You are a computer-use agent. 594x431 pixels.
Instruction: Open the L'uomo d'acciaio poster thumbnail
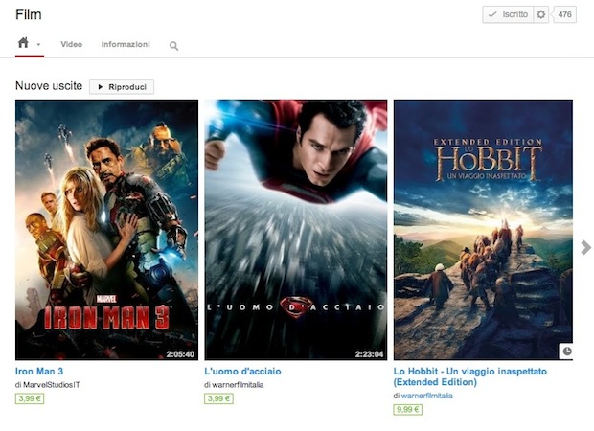tap(295, 229)
